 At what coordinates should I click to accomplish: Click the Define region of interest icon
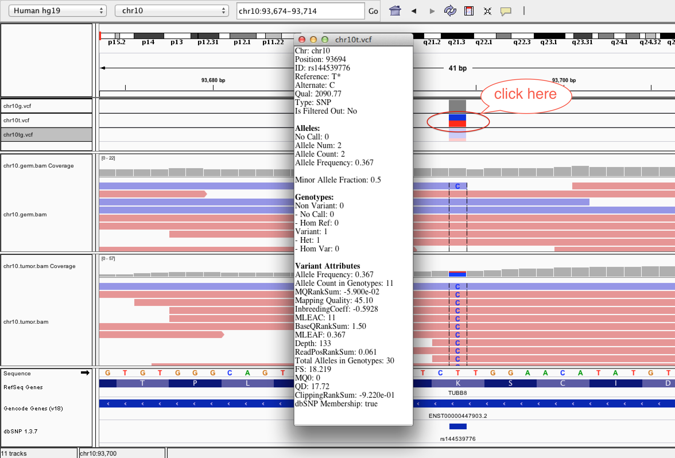click(x=469, y=11)
